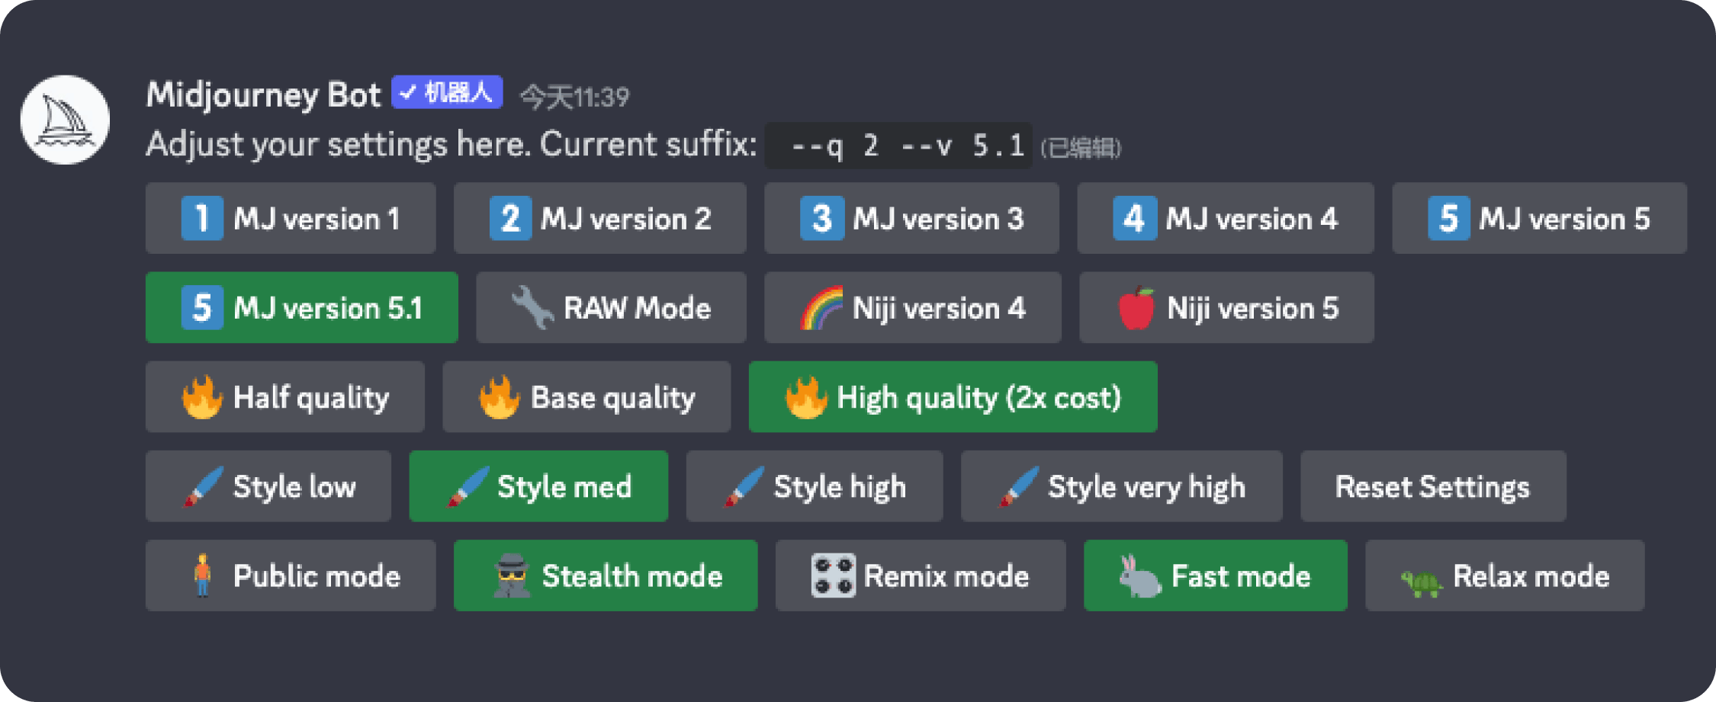This screenshot has height=702, width=1716.
Task: Pick the Style low option
Action: tap(268, 486)
